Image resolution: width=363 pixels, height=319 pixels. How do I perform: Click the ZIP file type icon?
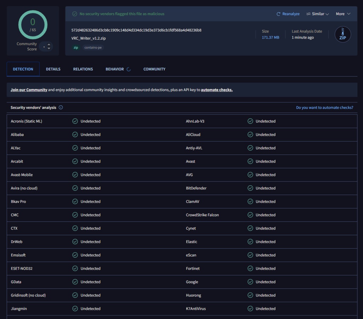[343, 35]
